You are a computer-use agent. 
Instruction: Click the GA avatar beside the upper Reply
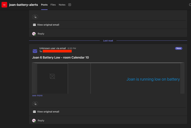click(x=34, y=34)
